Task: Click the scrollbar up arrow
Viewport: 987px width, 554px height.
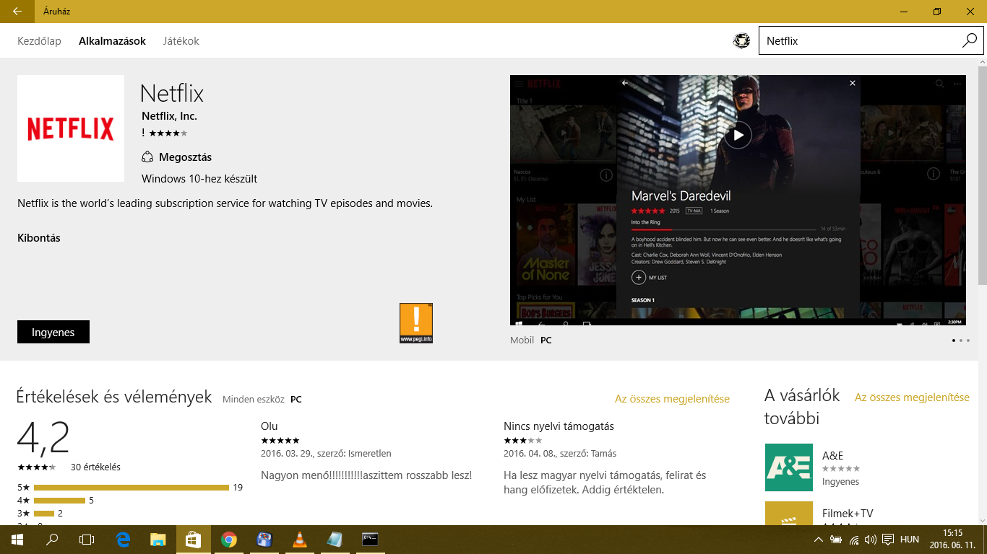Action: pyautogui.click(x=983, y=63)
